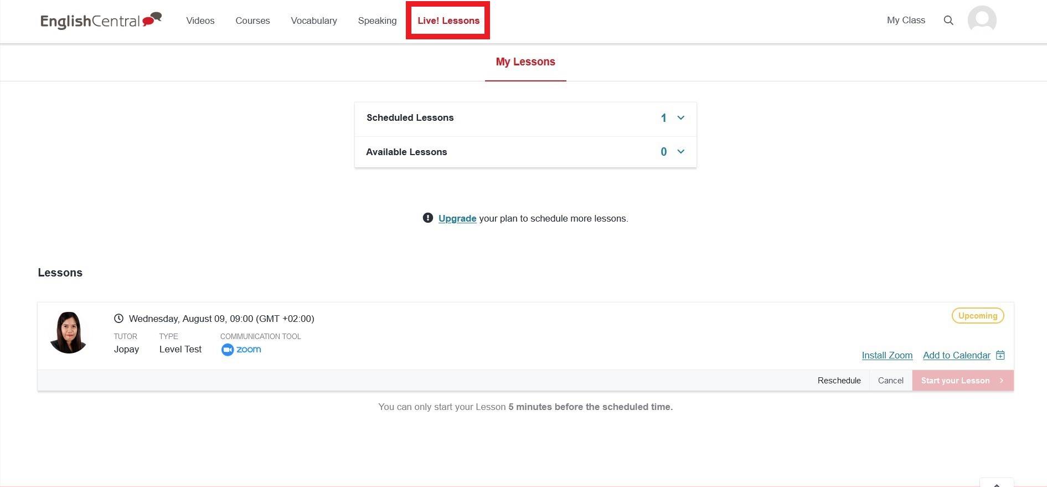Screen dimensions: 1047x487
Task: Expand the Scheduled Lessons chevron
Action: click(x=681, y=117)
